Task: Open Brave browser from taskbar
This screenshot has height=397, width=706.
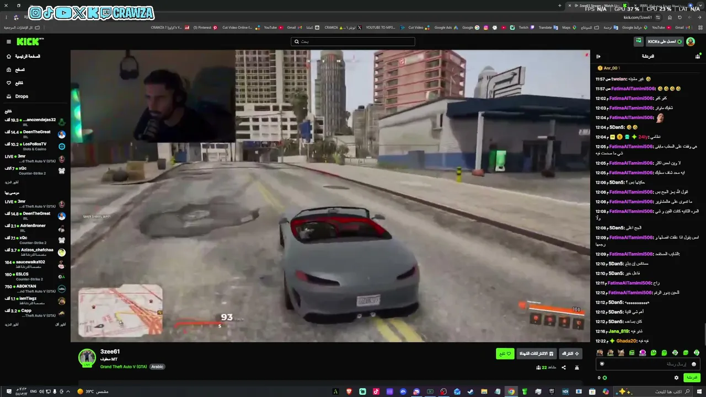Action: click(349, 391)
